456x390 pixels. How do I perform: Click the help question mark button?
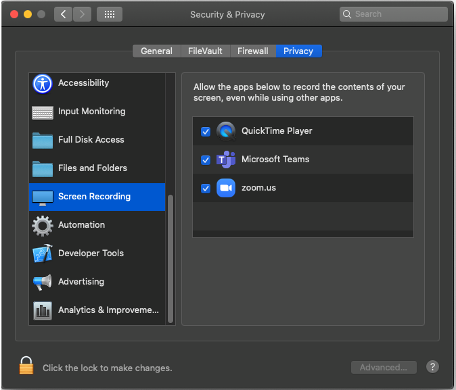pyautogui.click(x=433, y=367)
